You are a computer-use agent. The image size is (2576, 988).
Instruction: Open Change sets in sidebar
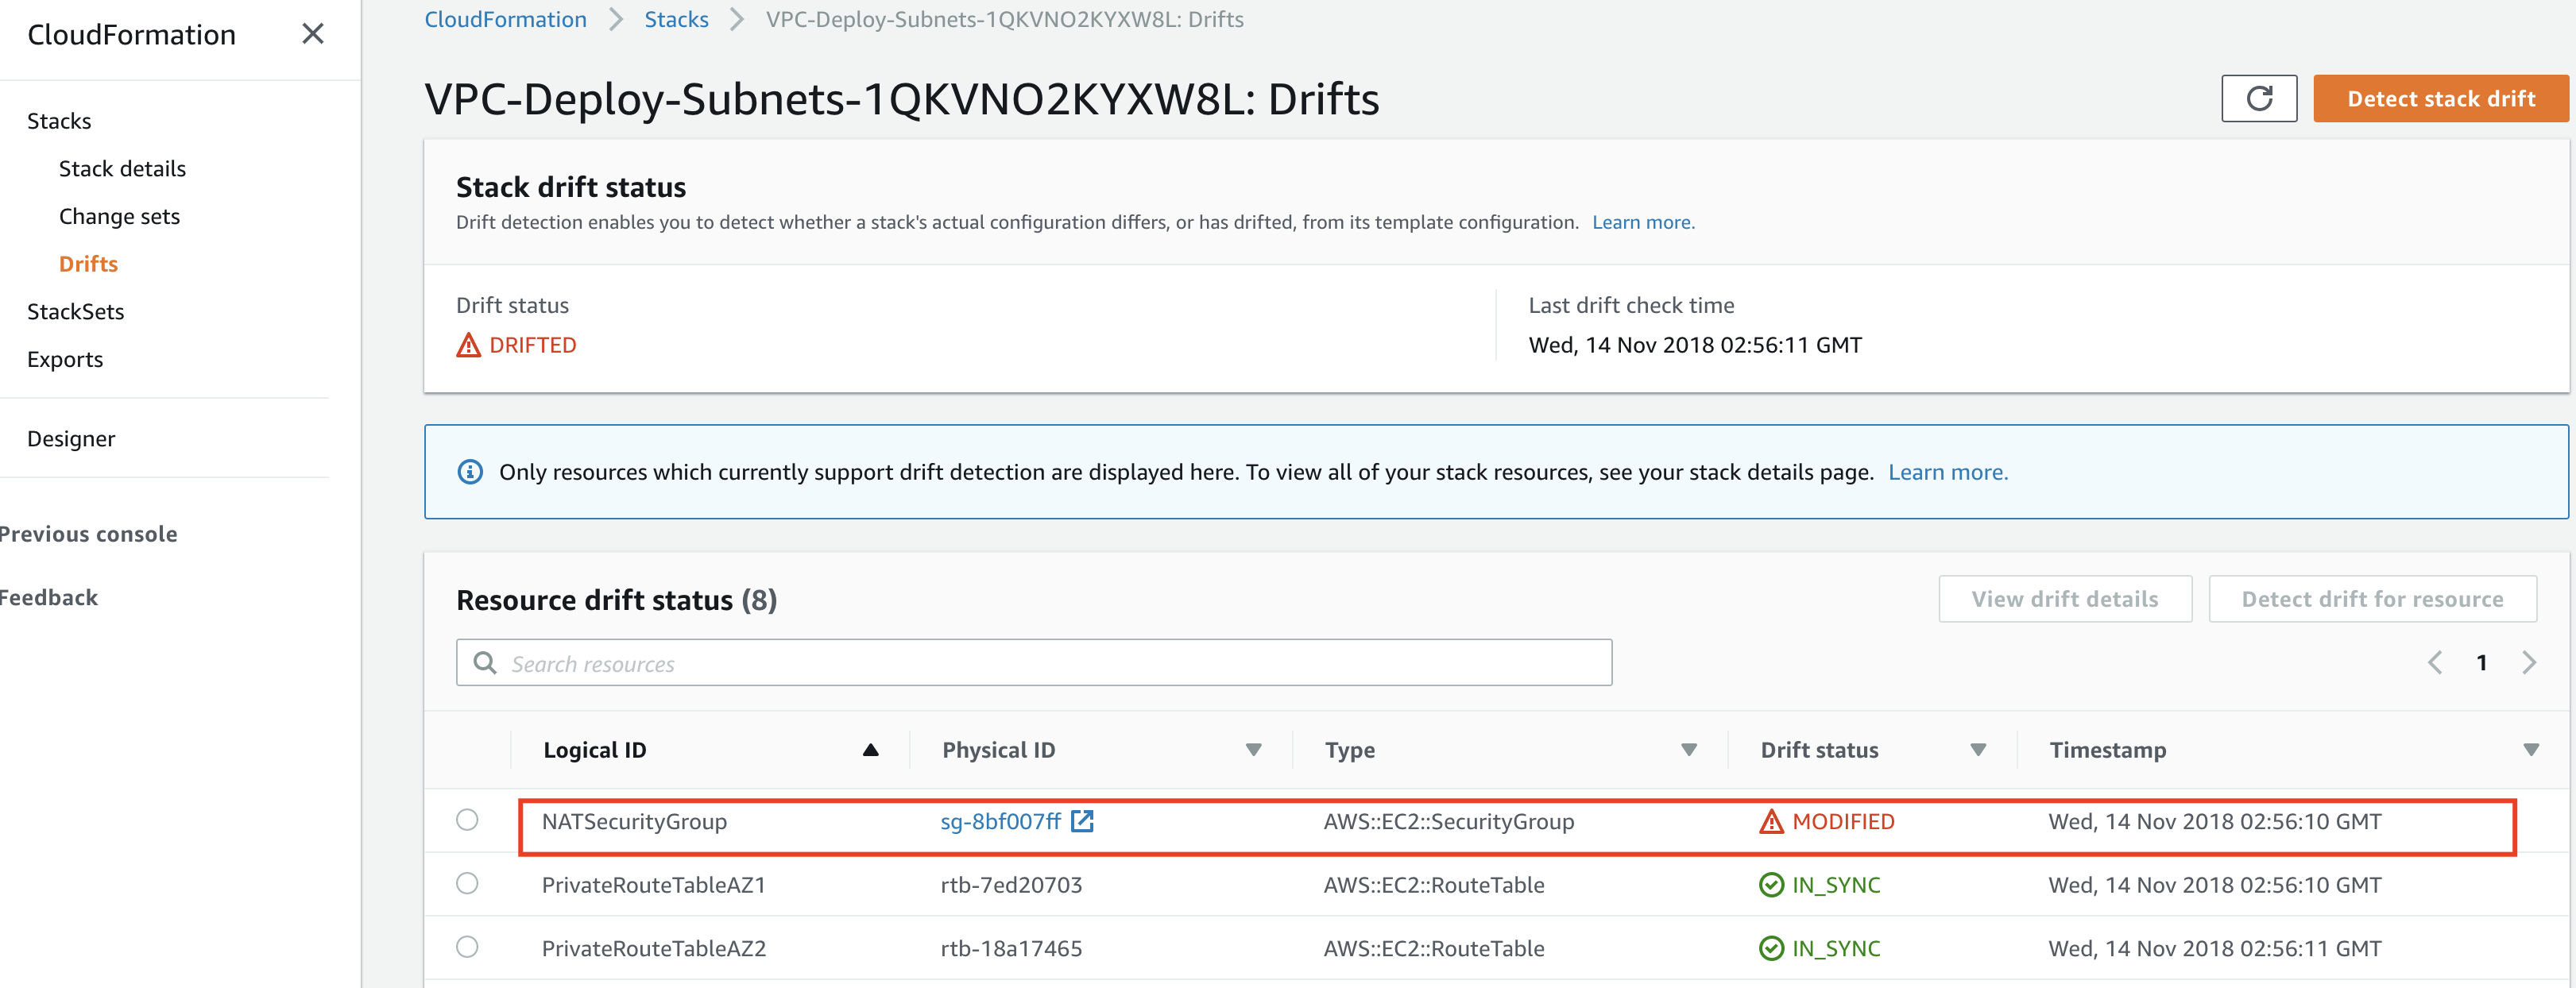(119, 216)
